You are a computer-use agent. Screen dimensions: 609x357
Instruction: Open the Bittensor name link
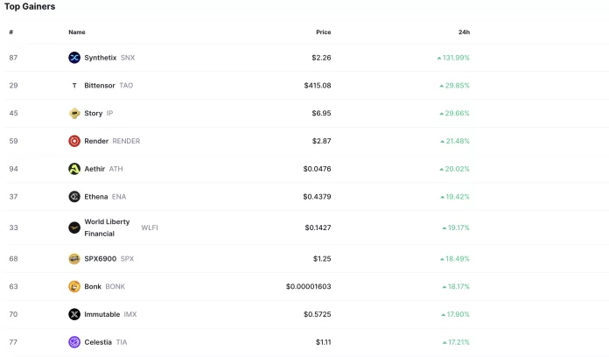(x=101, y=86)
